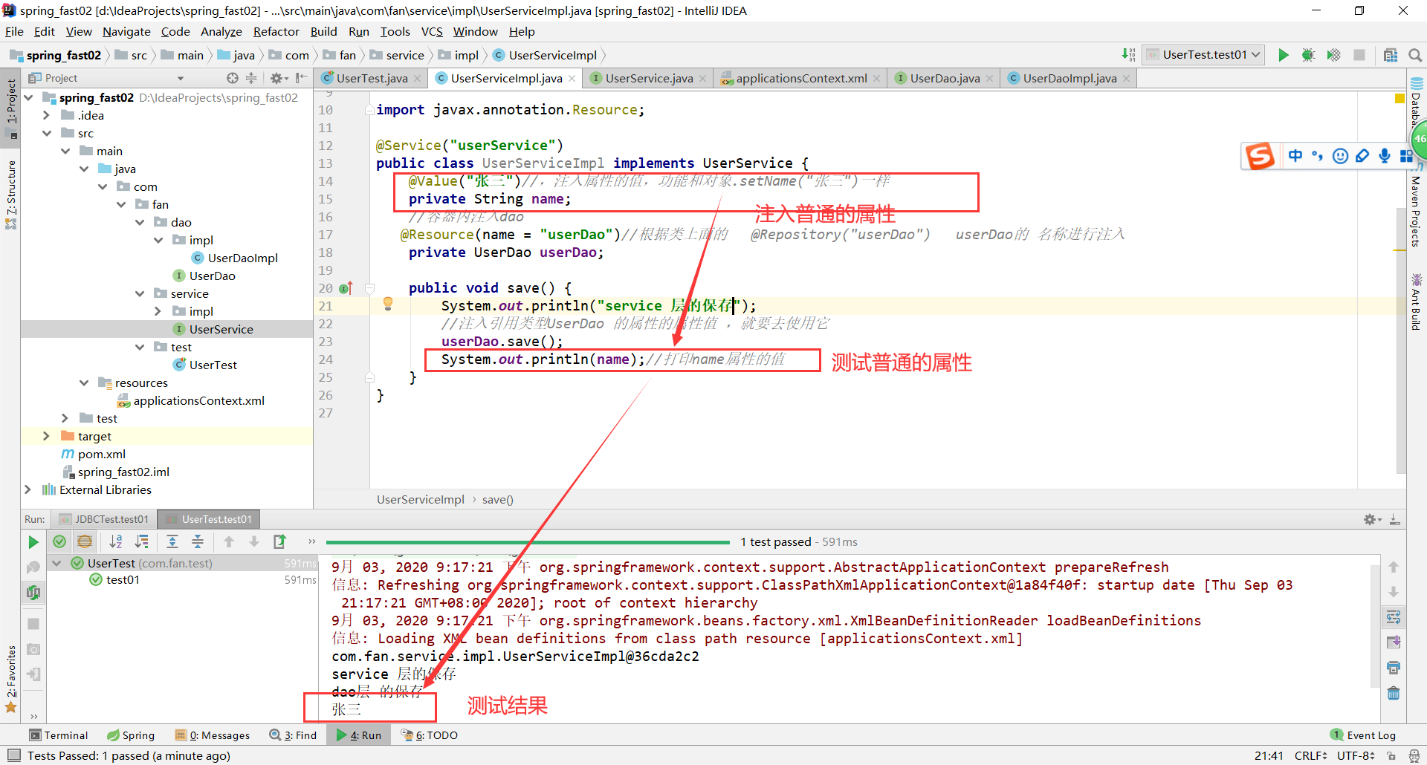
Task: Expand External Libraries node
Action: pos(27,489)
